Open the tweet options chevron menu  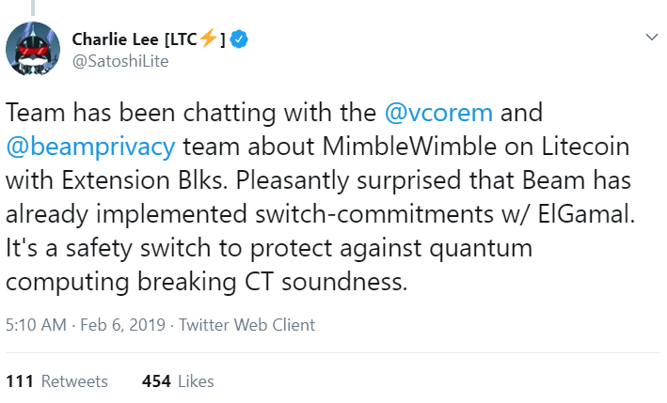[650, 38]
